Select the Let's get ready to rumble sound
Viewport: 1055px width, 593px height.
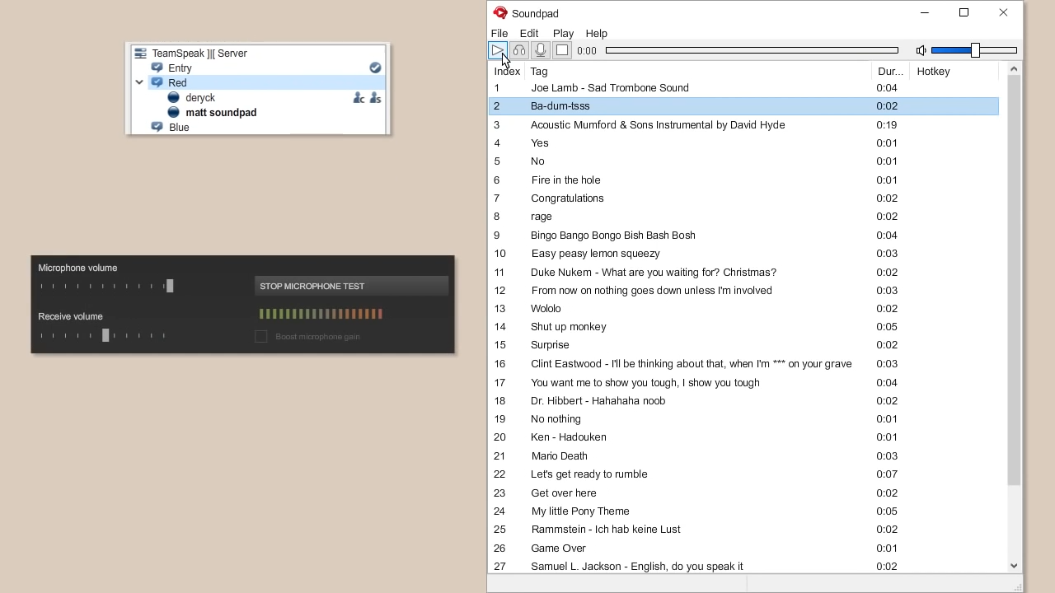click(x=743, y=474)
